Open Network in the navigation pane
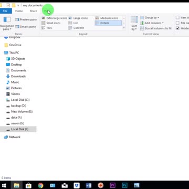Viewport: 189px width, 189px height. pos(12,137)
